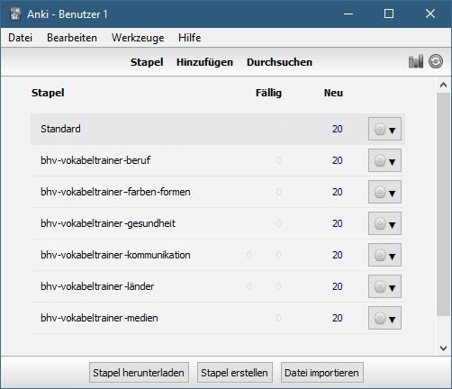Click the new count 20 for bhv-vokabeltrainer-medien
This screenshot has height=389, width=452.
[338, 318]
